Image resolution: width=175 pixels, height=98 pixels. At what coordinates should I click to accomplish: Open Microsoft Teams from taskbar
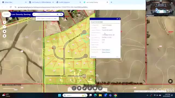click(110, 95)
